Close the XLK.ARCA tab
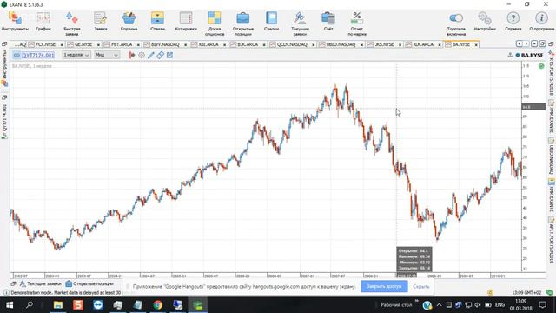 [x=439, y=44]
